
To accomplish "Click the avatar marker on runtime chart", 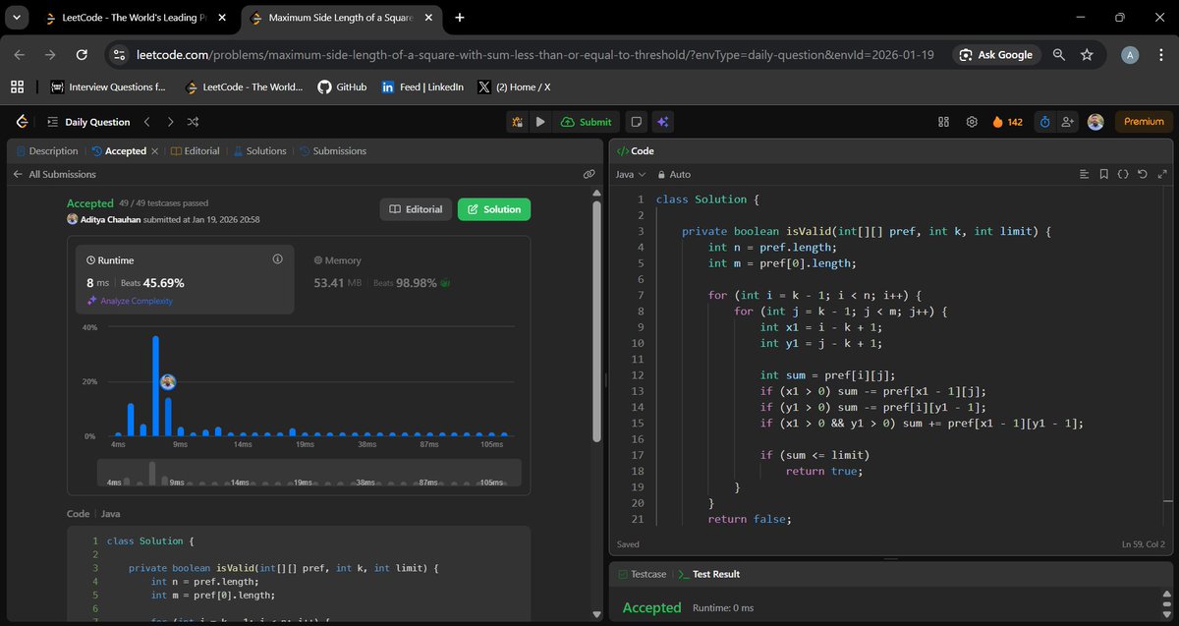I will [168, 381].
